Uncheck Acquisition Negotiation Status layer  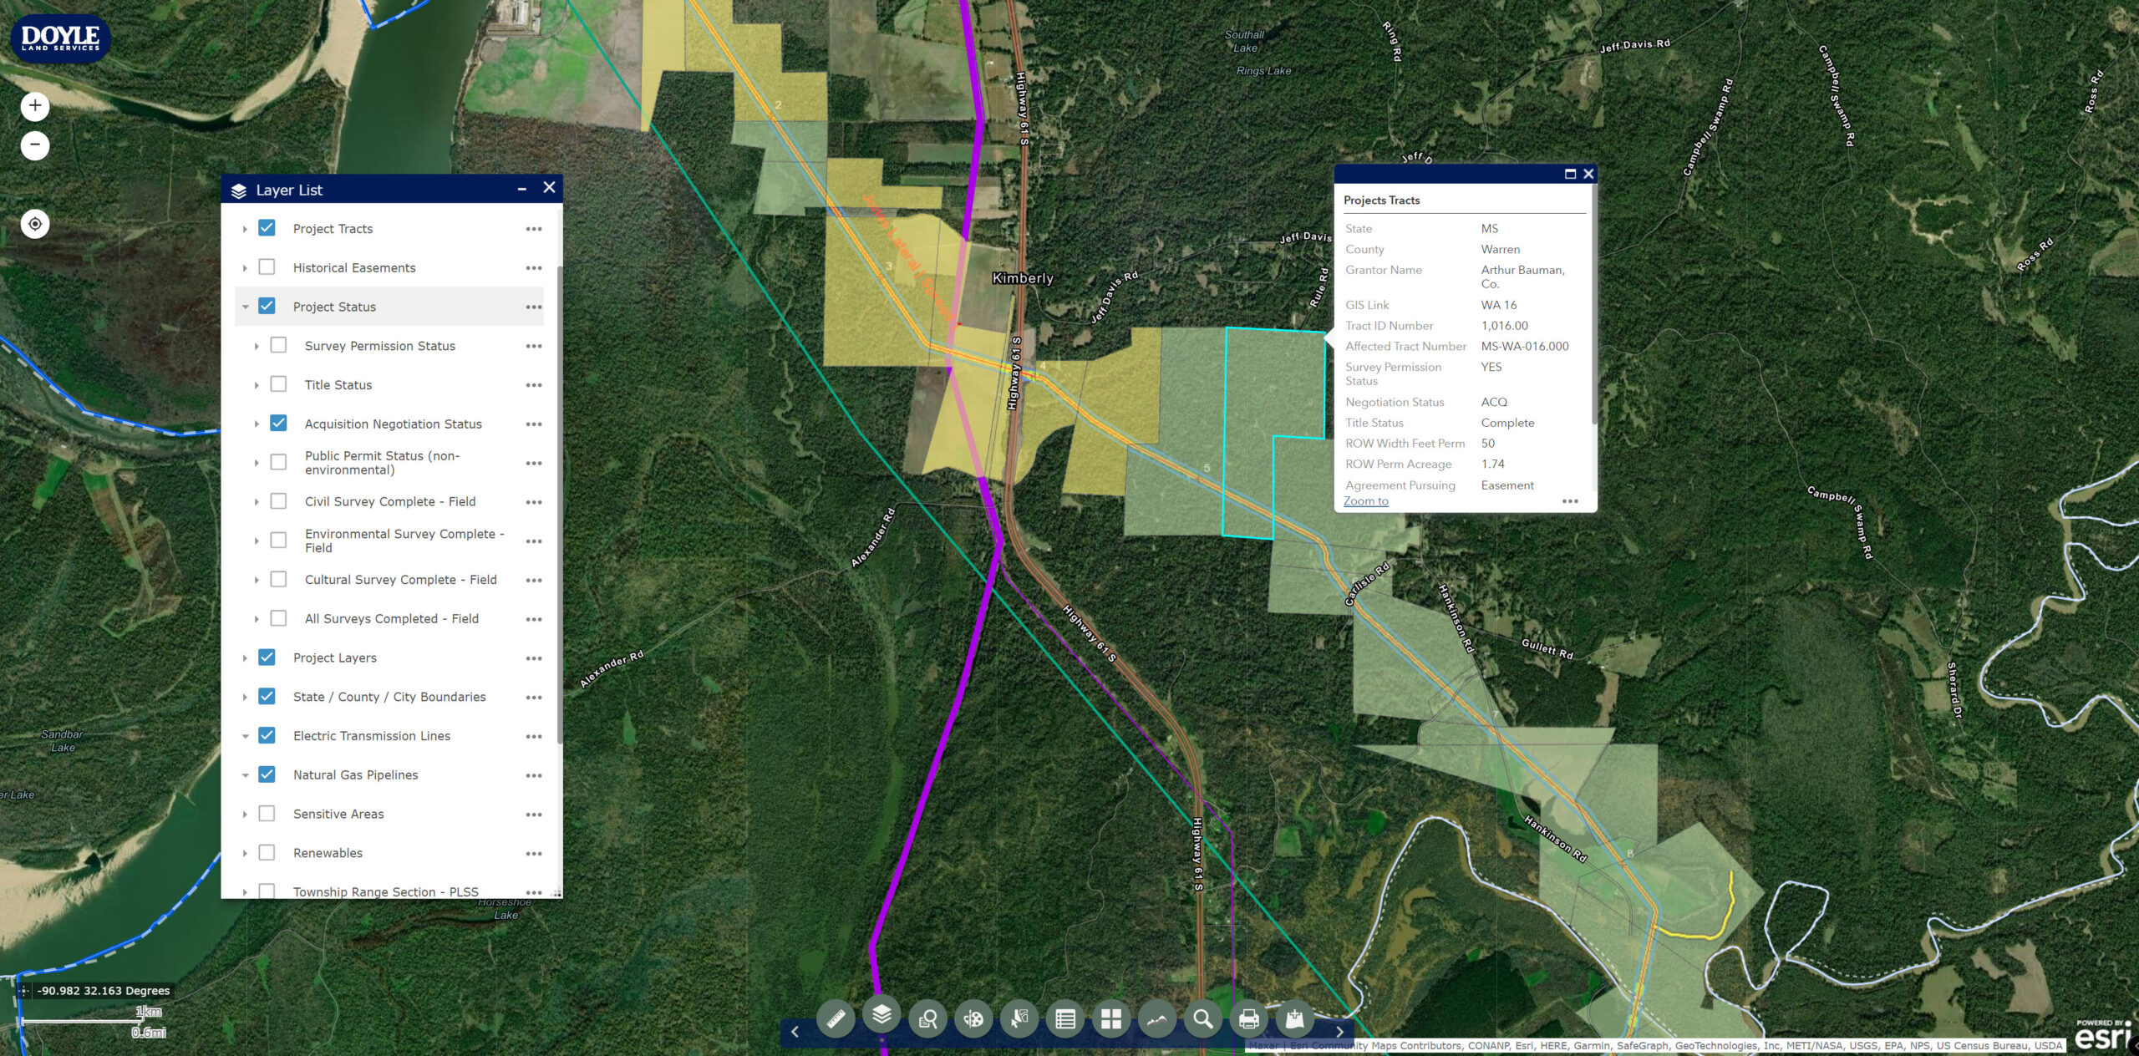(x=278, y=424)
